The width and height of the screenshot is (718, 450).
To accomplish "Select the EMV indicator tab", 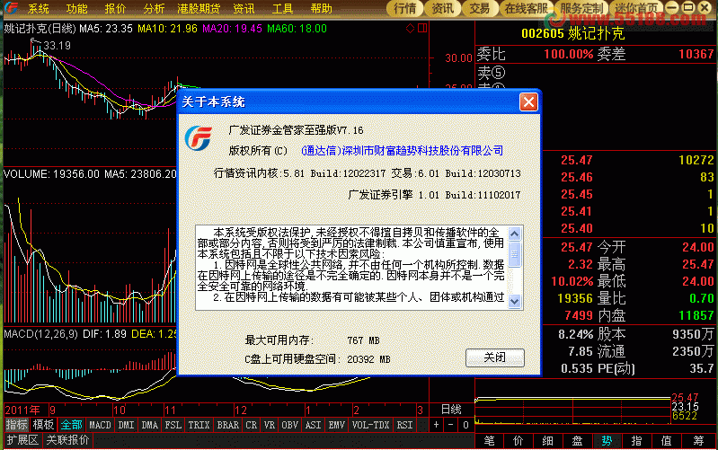I will point(337,425).
